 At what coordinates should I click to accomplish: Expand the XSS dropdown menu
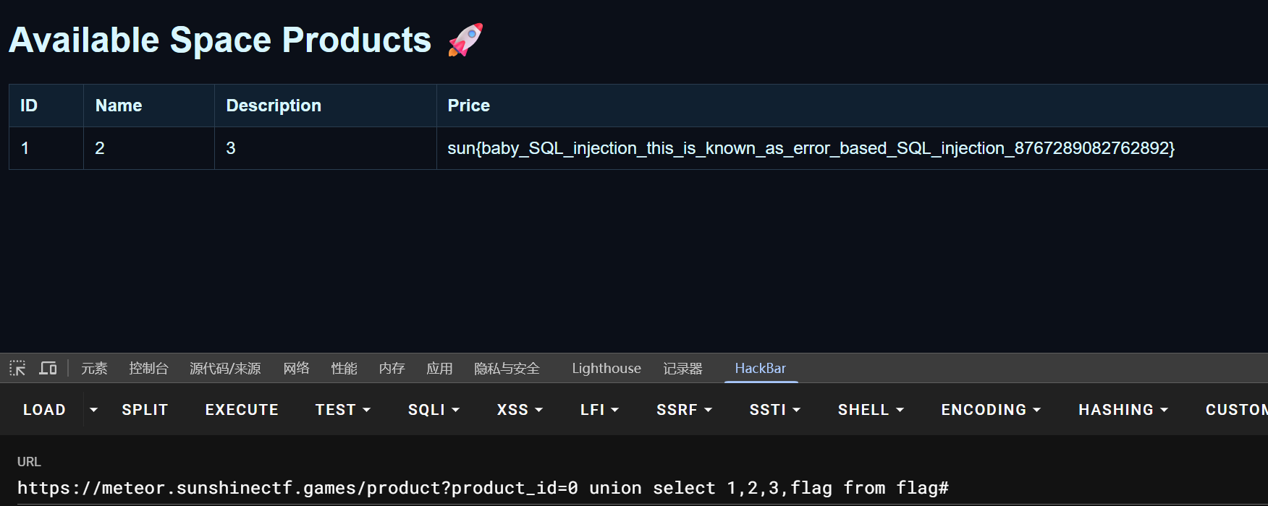(520, 410)
